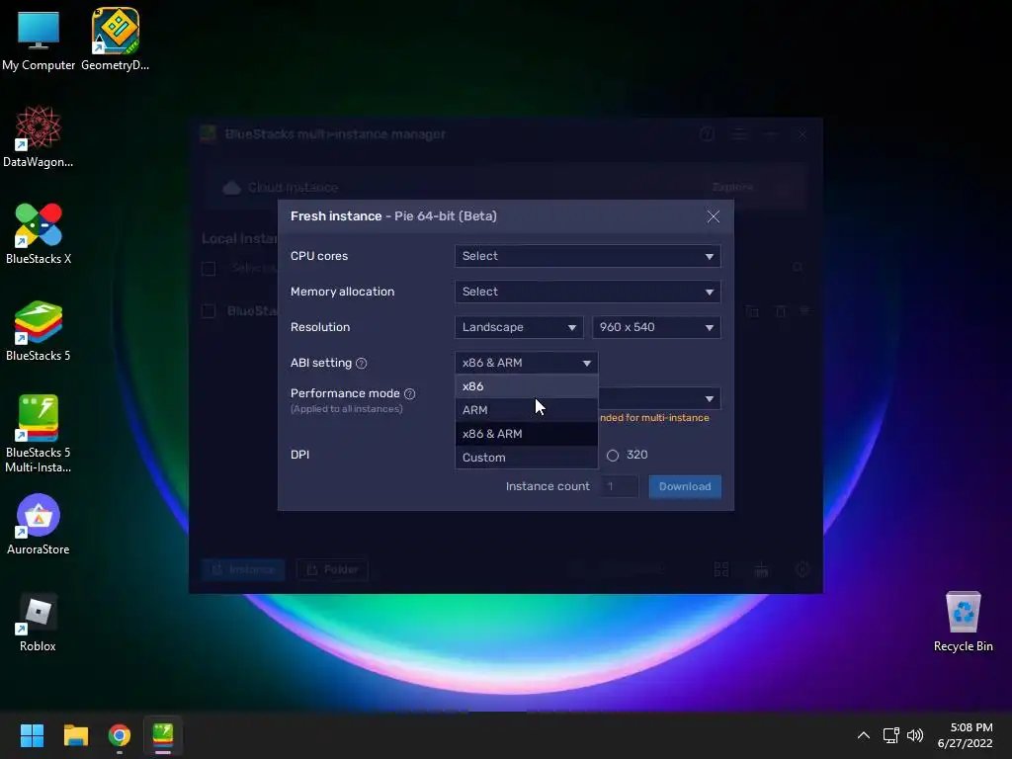Viewport: 1012px width, 759px height.
Task: Click Instance count input field
Action: point(620,486)
